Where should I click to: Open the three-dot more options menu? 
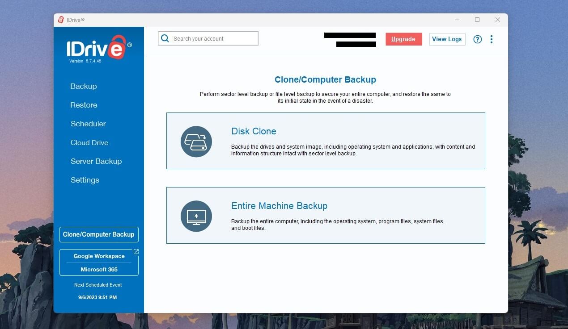[492, 39]
